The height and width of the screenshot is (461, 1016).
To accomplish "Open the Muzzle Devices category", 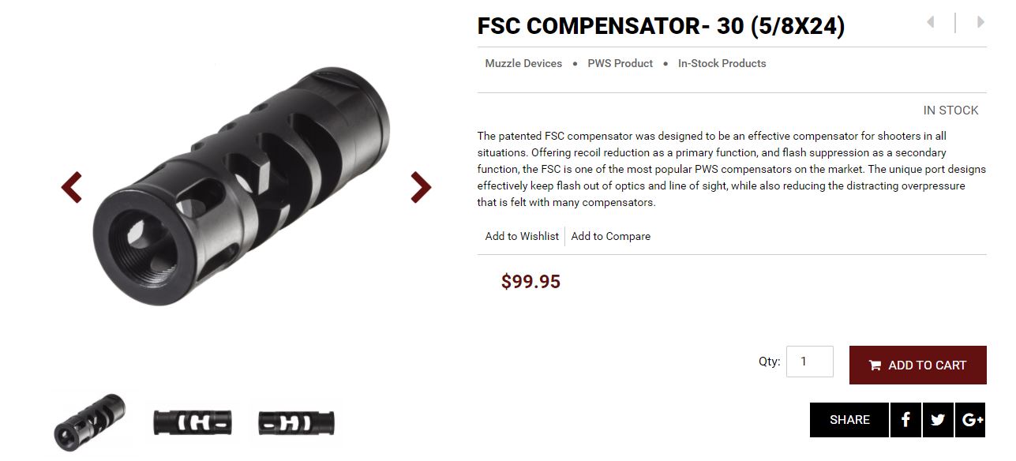I will 523,63.
